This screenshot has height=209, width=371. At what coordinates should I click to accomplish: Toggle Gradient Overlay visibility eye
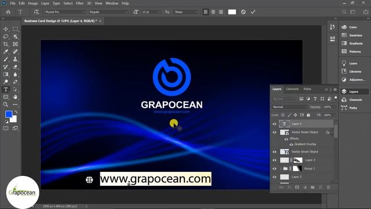pos(291,145)
